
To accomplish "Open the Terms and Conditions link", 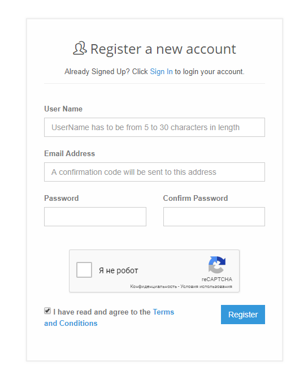I will [163, 312].
